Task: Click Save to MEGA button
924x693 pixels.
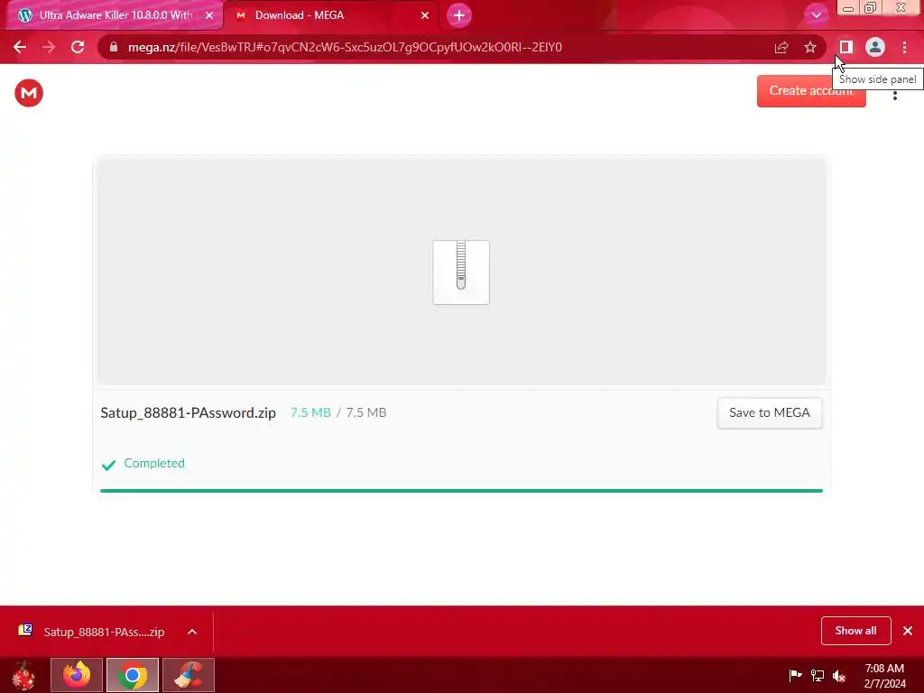Action: (x=770, y=413)
